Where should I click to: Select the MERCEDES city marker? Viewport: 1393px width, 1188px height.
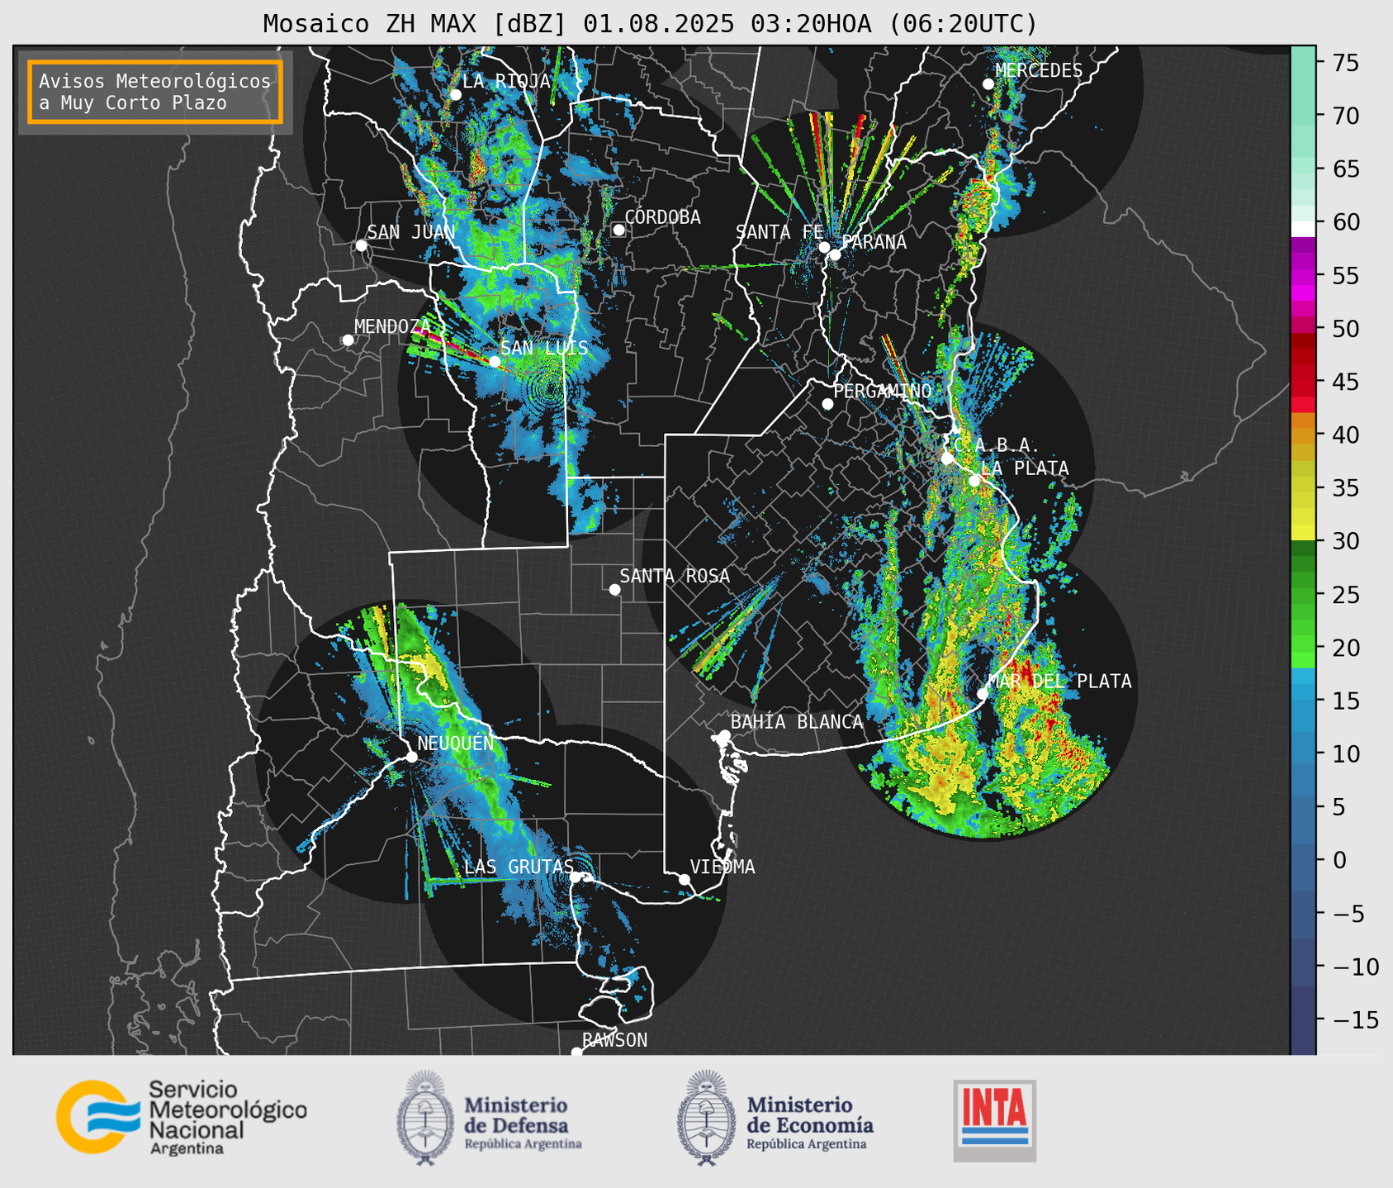pos(988,84)
